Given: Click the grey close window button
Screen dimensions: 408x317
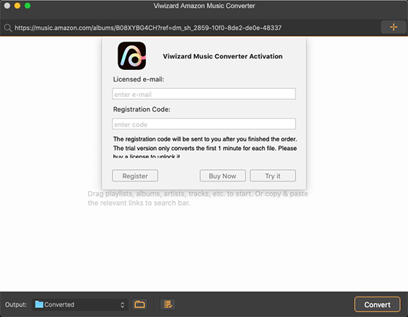Looking at the screenshot, I should 7,6.
